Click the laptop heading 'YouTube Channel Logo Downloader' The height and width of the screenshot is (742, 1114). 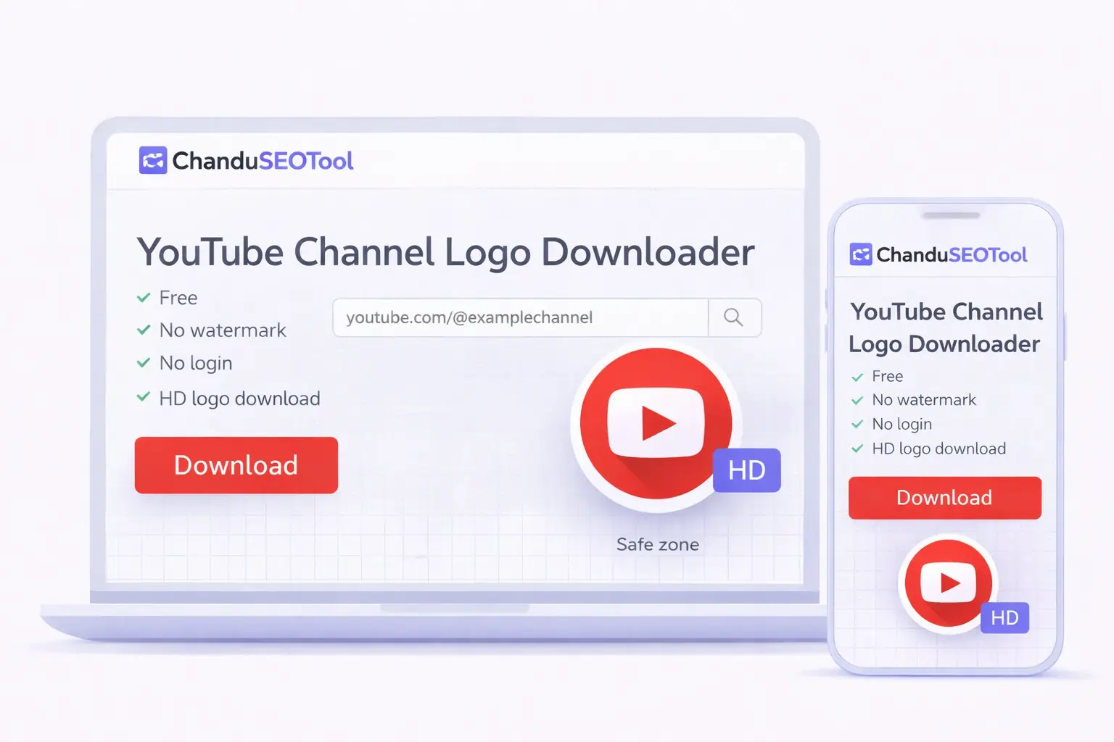(x=446, y=252)
